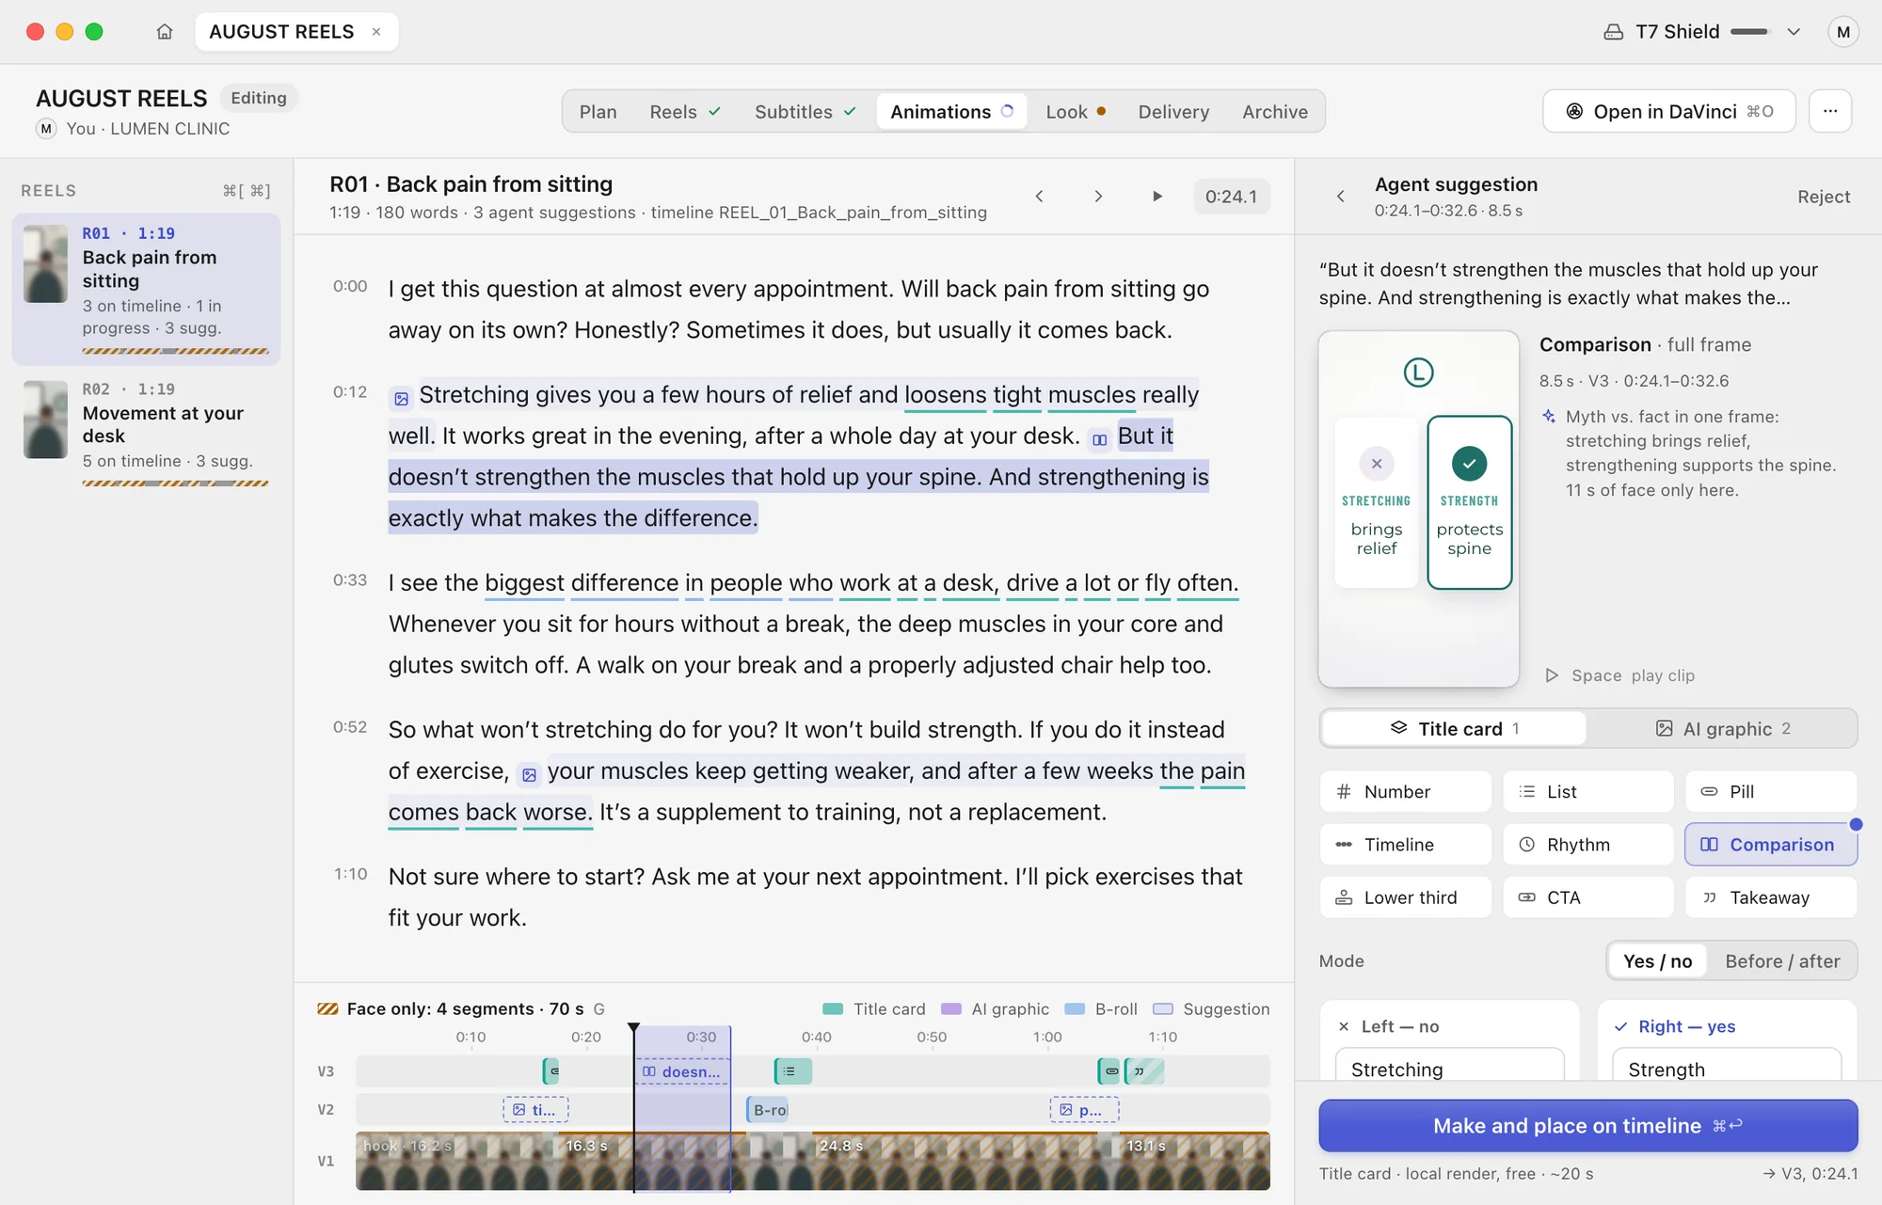Open the more options ellipsis menu
The image size is (1882, 1205).
pos(1829,111)
